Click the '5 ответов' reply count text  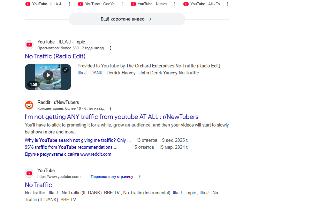[x=144, y=147]
